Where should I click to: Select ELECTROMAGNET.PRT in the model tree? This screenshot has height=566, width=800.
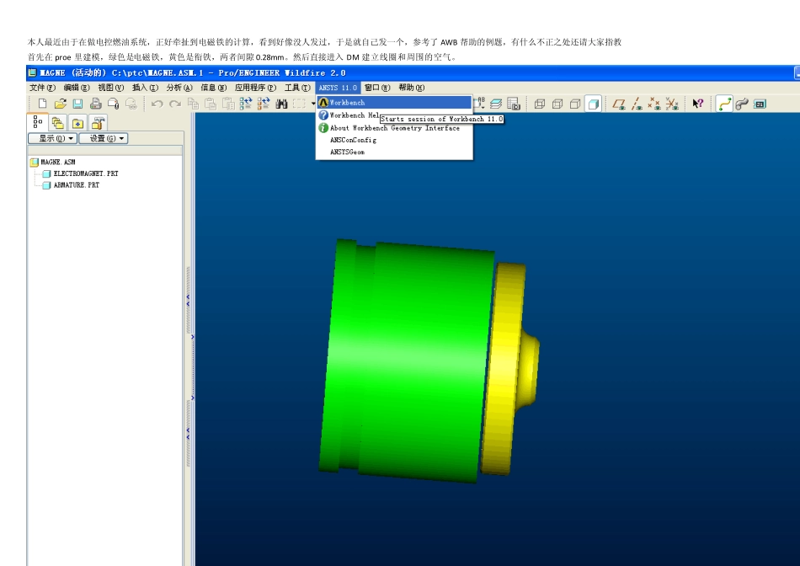pyautogui.click(x=86, y=174)
